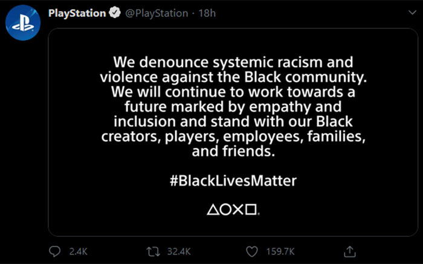This screenshot has height=264, width=423.
Task: Like the tweet with the heart icon
Action: (252, 252)
